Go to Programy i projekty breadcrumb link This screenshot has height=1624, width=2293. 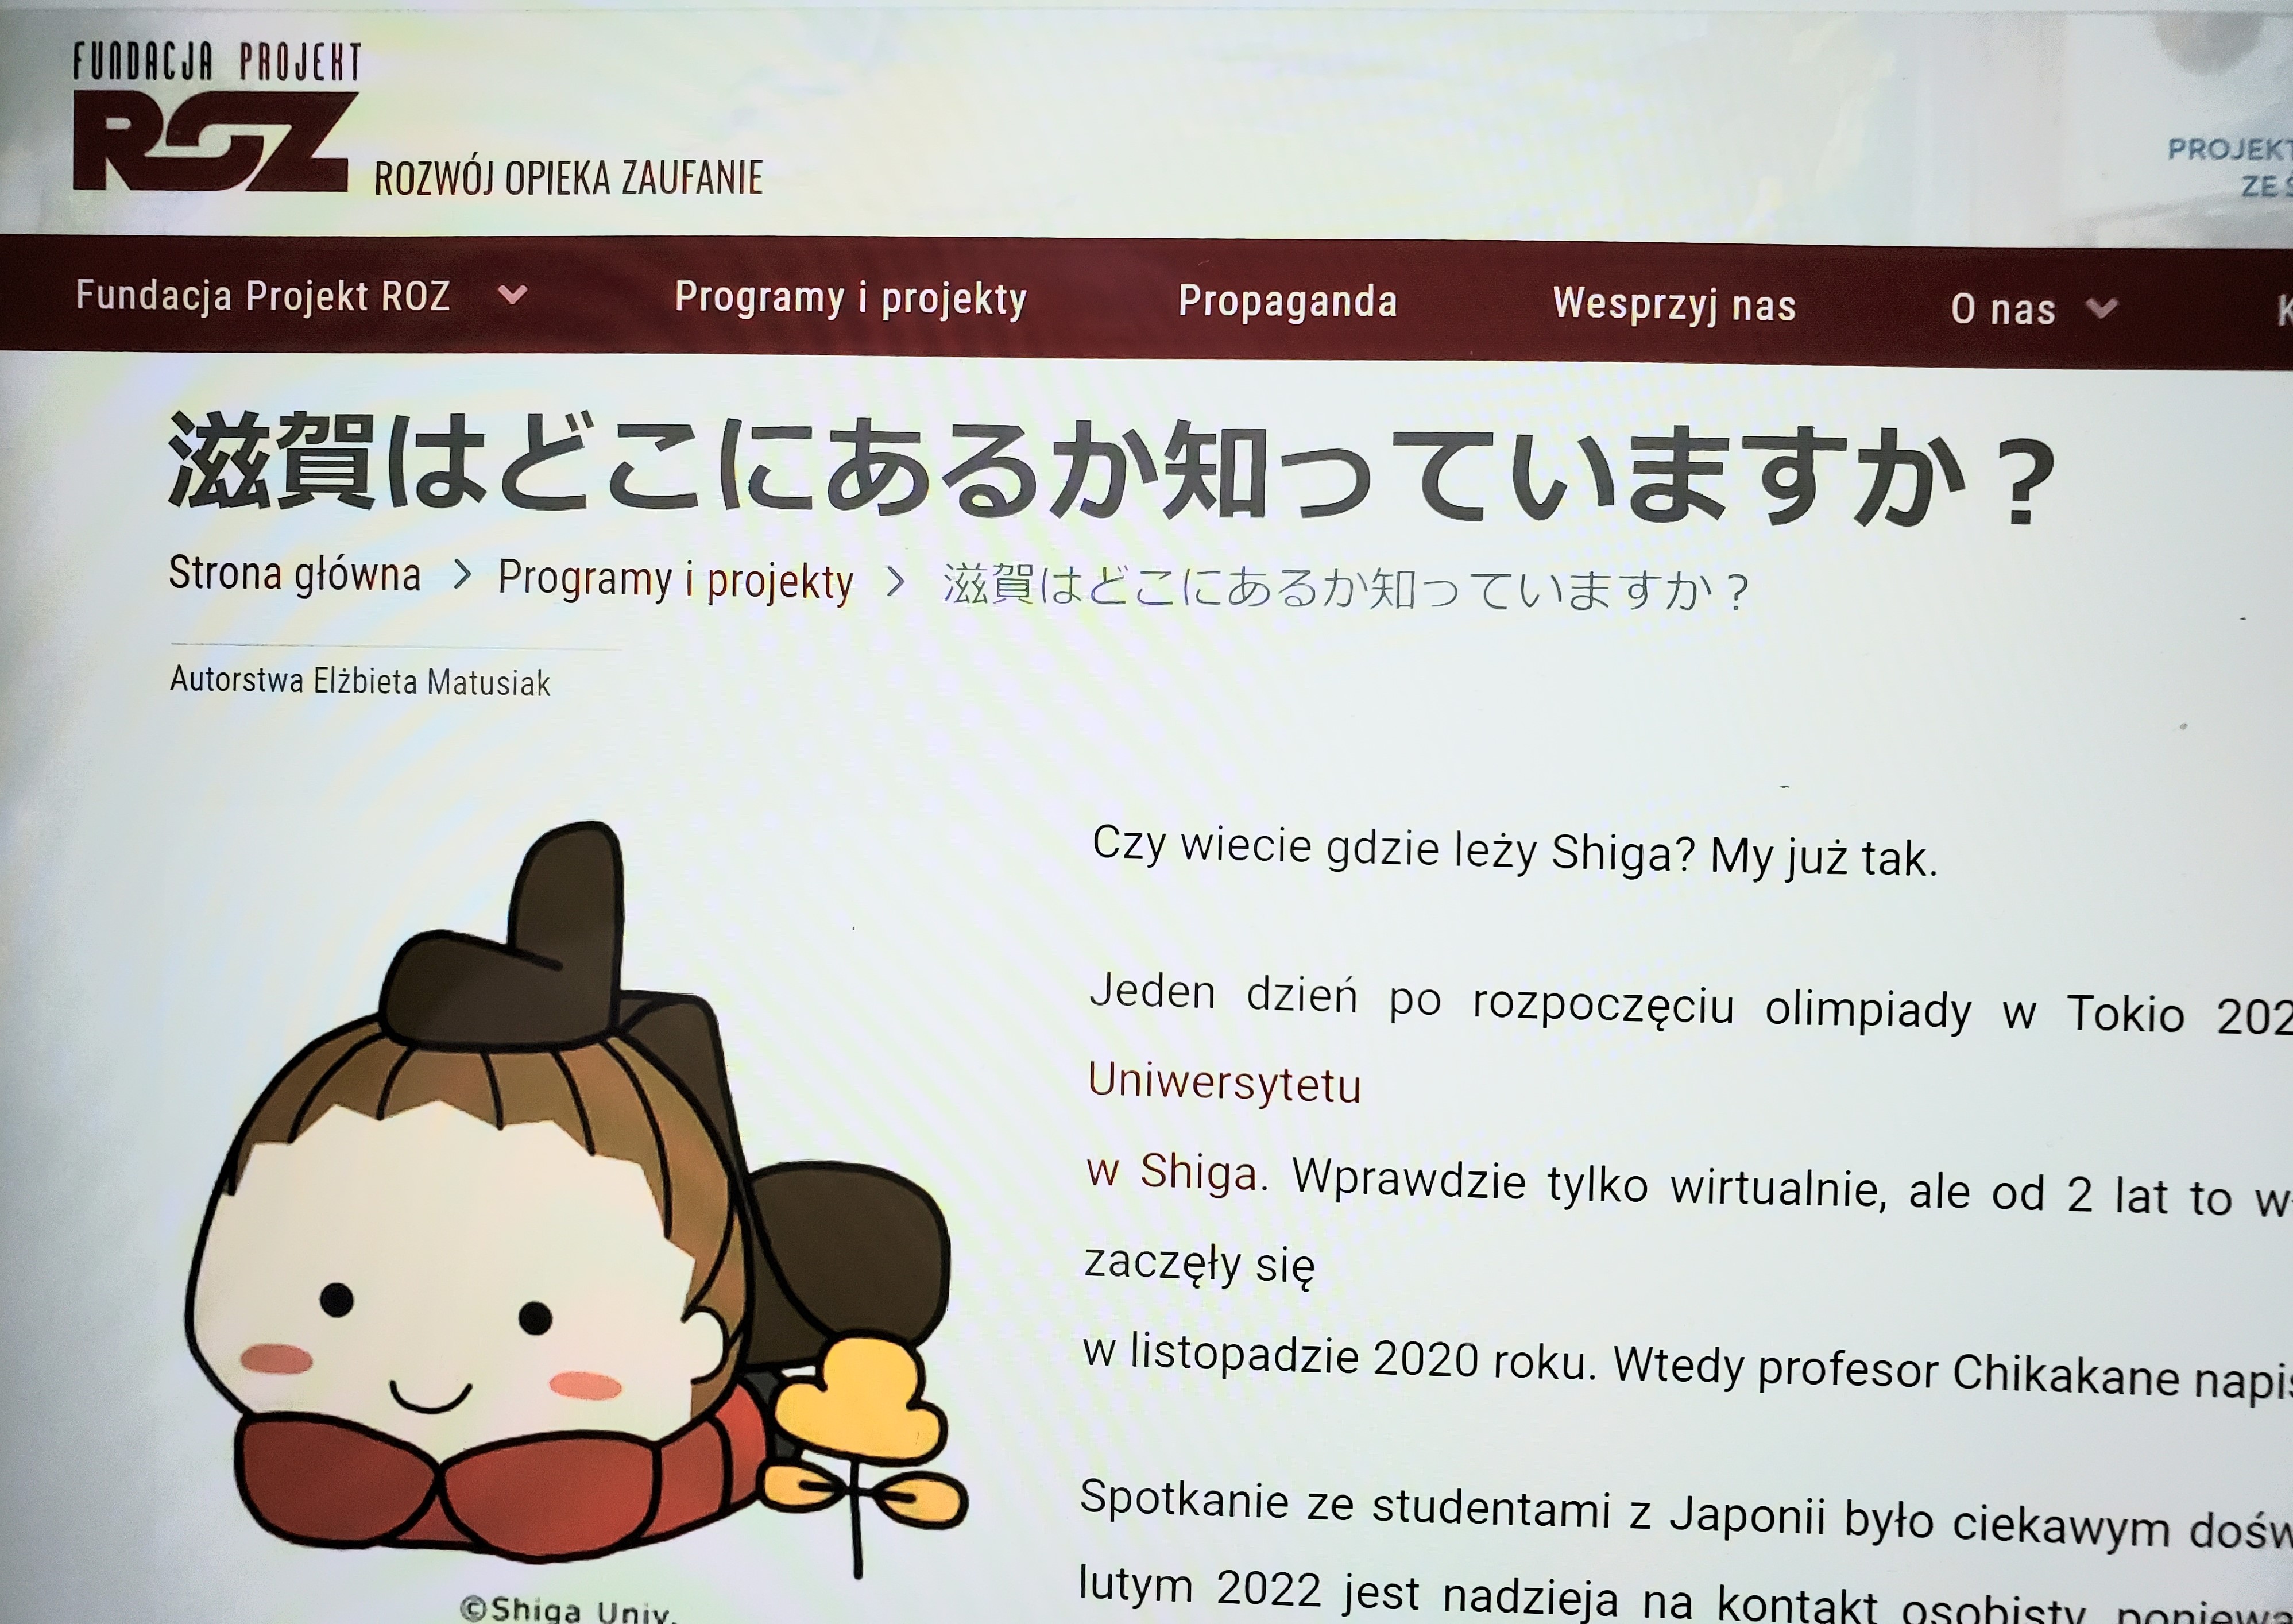pos(676,580)
